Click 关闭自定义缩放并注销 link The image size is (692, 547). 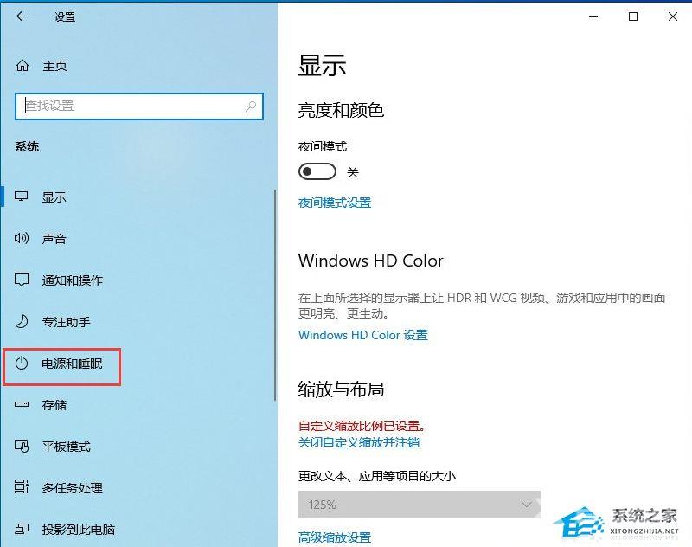(x=359, y=442)
